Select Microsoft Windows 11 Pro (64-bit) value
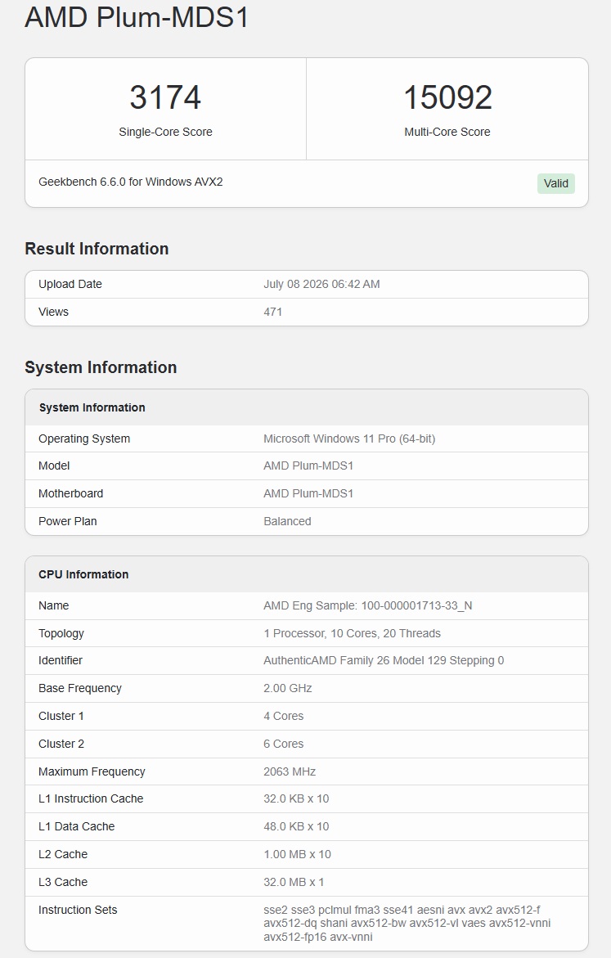This screenshot has width=611, height=958. tap(349, 439)
